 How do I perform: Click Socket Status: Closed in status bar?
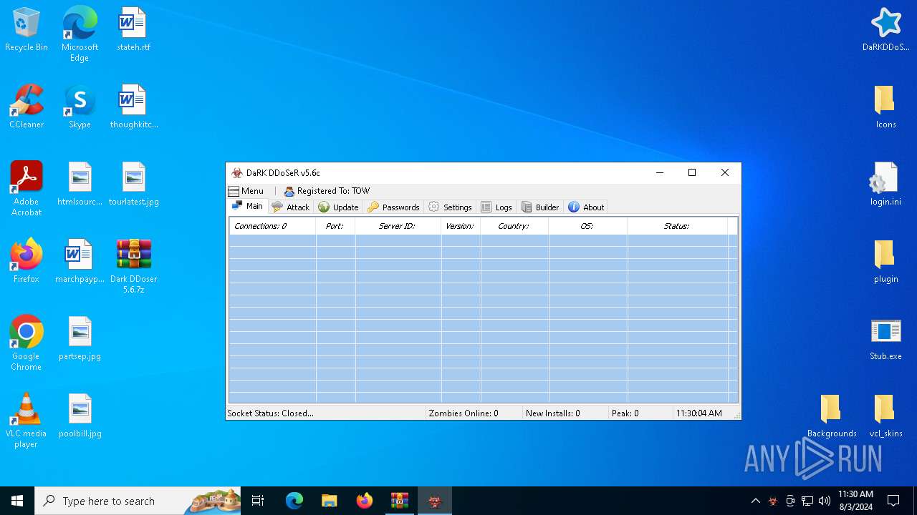click(x=271, y=413)
